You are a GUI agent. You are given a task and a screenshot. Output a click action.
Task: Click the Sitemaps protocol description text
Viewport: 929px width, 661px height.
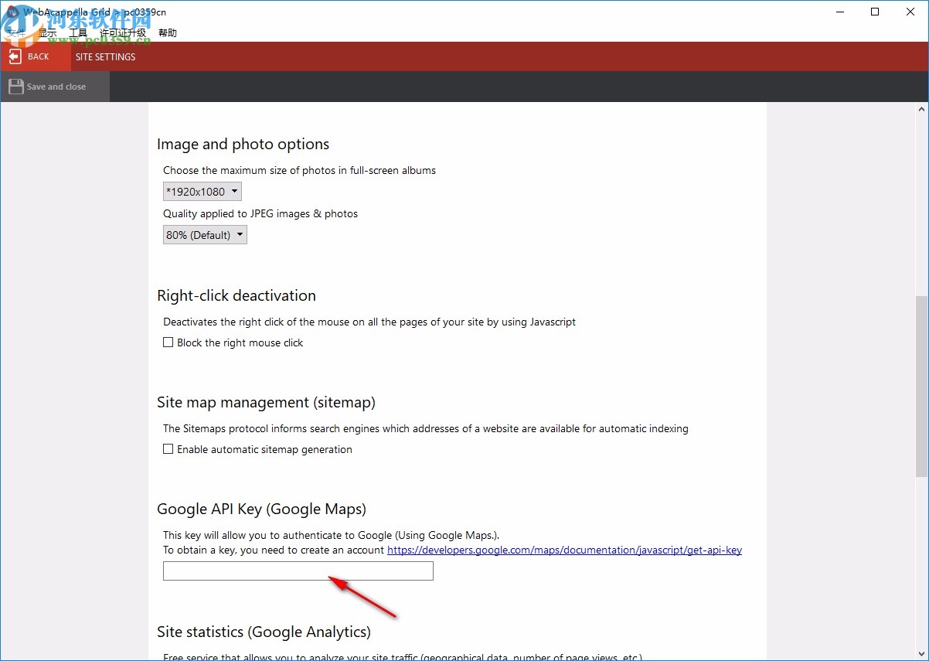pyautogui.click(x=426, y=428)
